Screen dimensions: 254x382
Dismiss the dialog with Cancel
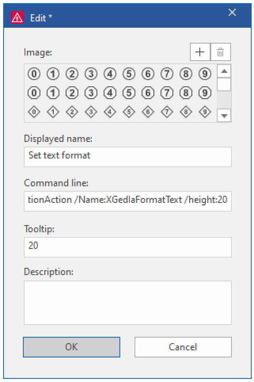point(183,347)
